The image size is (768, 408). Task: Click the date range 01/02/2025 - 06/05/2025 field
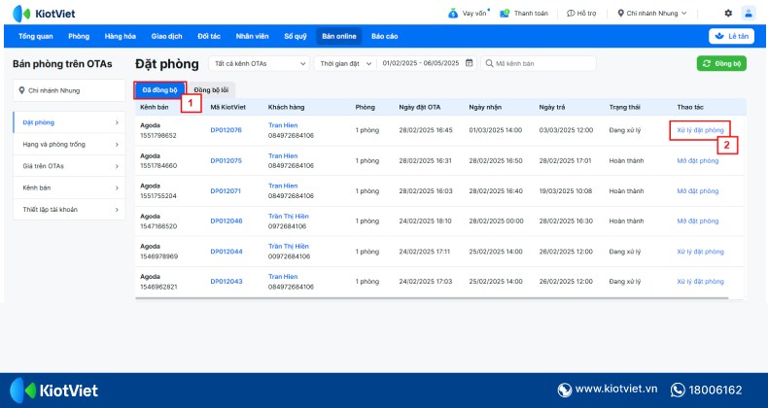point(421,63)
